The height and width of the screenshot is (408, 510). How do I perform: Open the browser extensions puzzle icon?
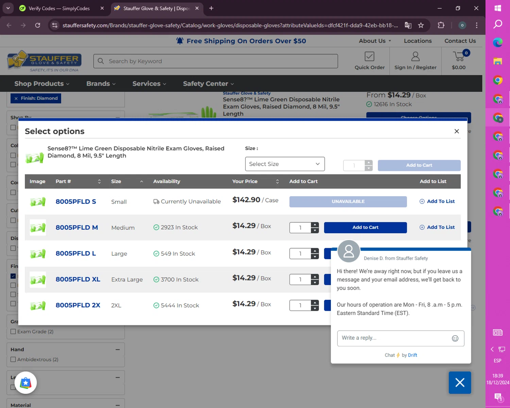[x=441, y=25]
